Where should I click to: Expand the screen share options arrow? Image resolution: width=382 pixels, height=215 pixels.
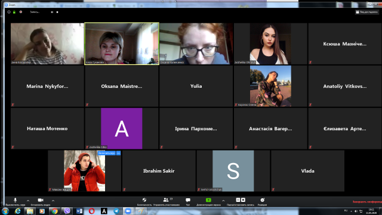223,201
